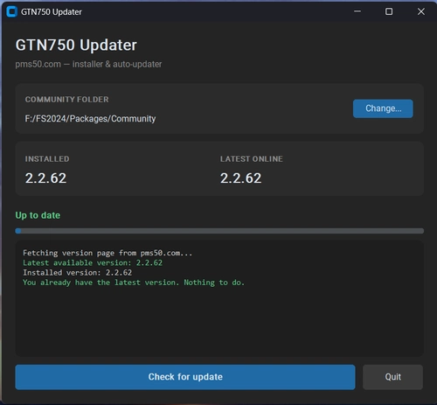Open the Change... community folder button
437x405 pixels.
tap(383, 108)
